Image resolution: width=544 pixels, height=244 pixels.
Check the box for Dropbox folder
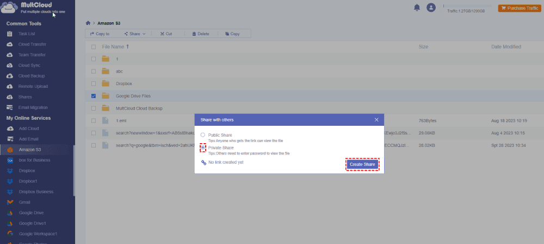94,84
